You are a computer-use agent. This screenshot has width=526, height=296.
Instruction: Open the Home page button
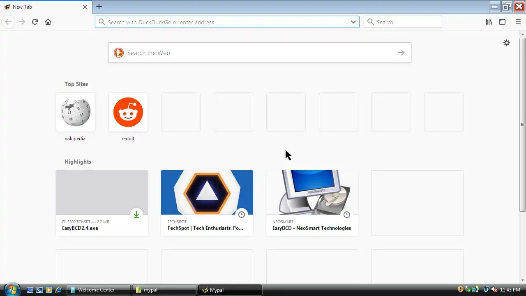click(x=48, y=22)
